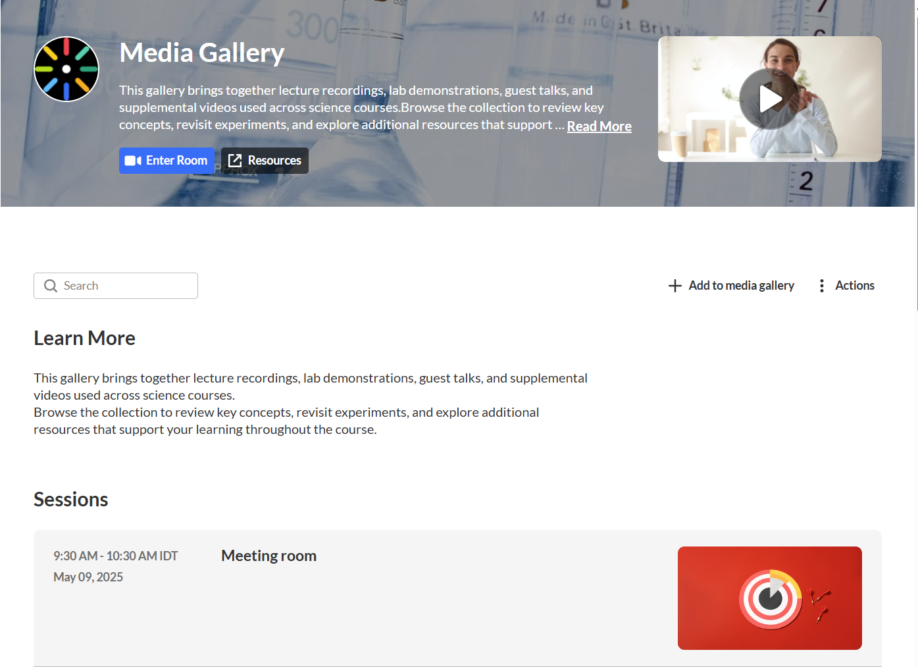The width and height of the screenshot is (918, 667).
Task: Open the Meeting room session title
Action: pos(268,556)
